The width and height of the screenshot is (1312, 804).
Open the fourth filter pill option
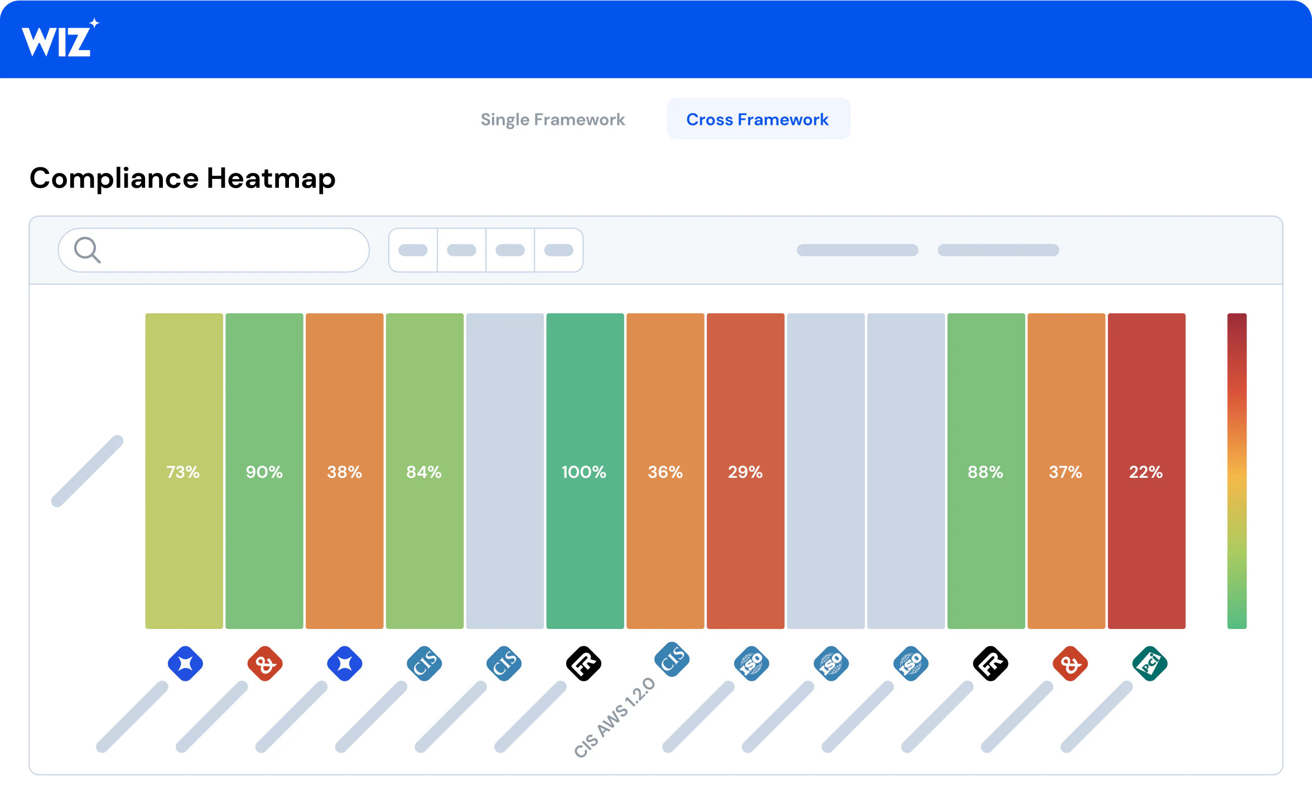click(x=558, y=250)
